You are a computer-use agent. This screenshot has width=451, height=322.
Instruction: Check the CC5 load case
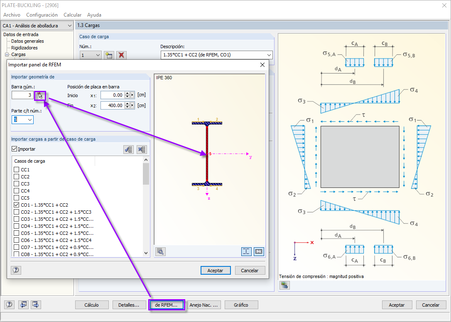pos(16,198)
